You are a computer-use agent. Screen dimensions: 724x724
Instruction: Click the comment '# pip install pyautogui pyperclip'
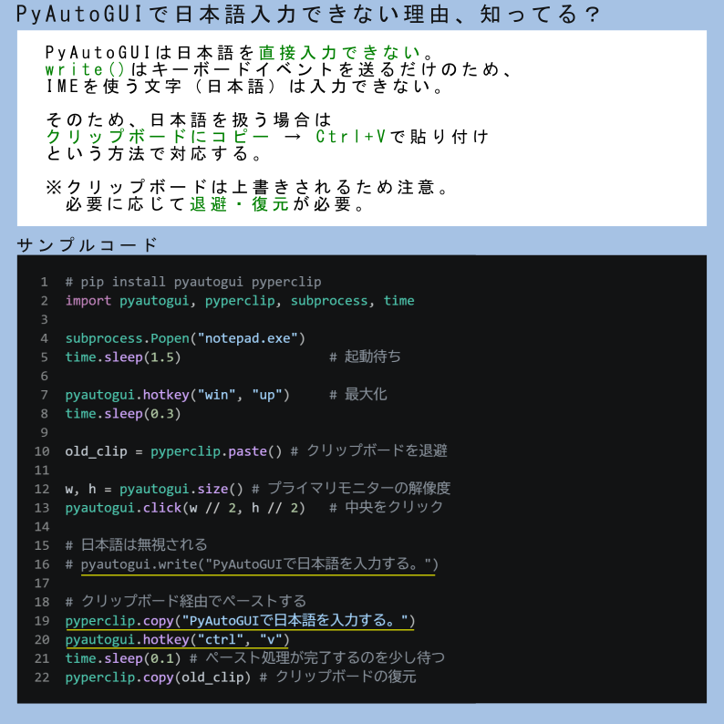coord(193,282)
